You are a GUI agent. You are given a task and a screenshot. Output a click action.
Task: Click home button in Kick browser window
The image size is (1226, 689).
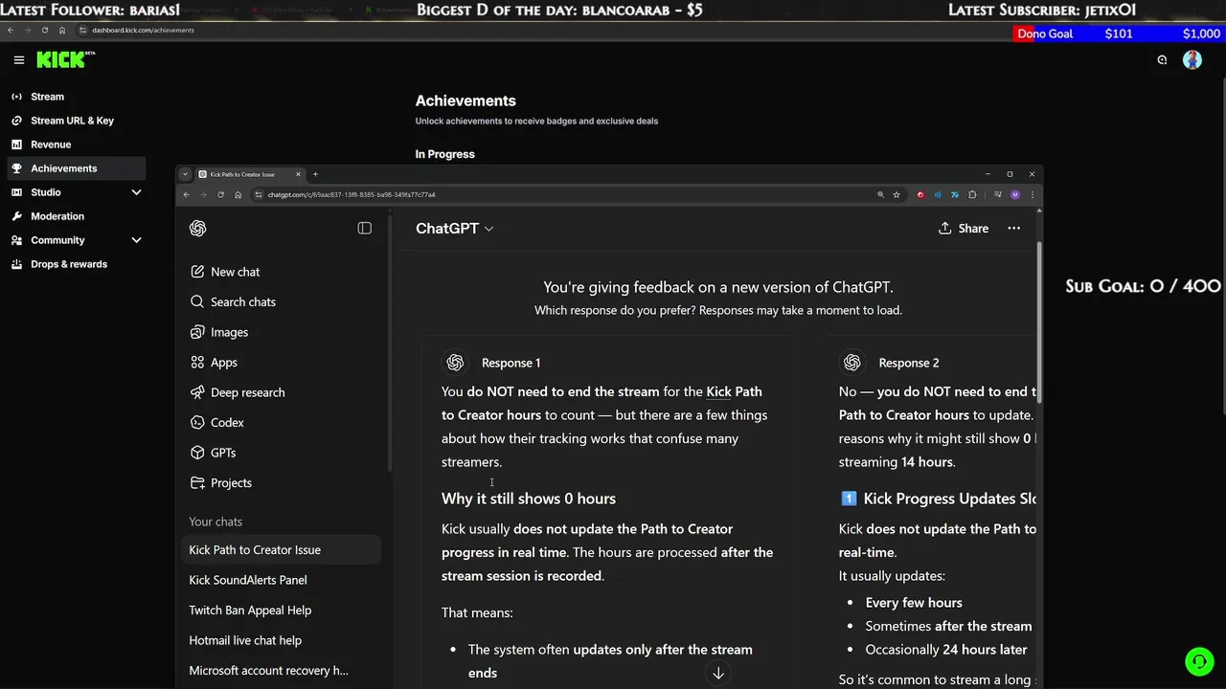click(x=62, y=30)
